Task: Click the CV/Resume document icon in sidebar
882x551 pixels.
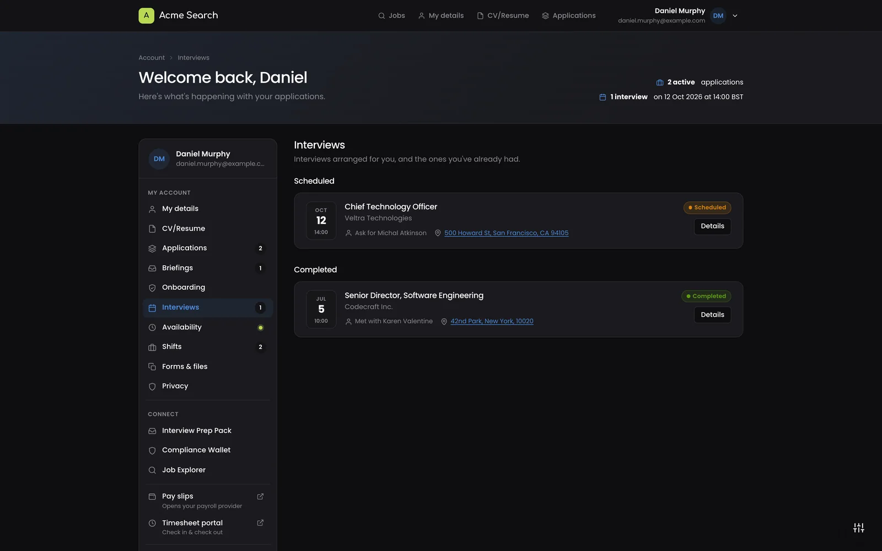Action: (152, 229)
